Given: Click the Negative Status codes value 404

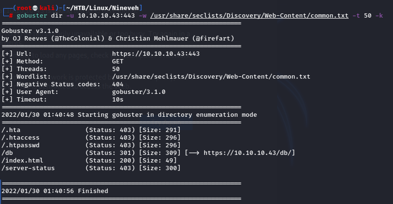Looking at the screenshot, I should tap(118, 84).
